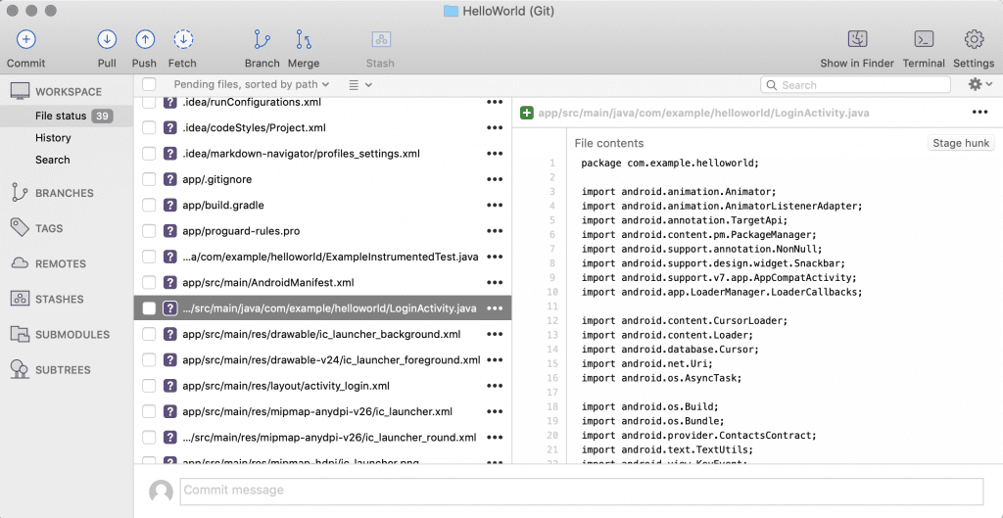Check the ExampleInstrumentedTest.java checkbox

tap(149, 258)
